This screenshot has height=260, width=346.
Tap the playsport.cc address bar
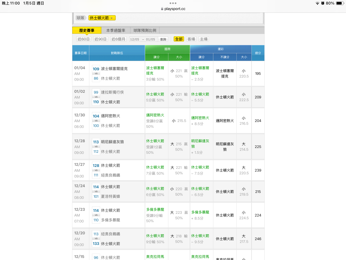173,9
